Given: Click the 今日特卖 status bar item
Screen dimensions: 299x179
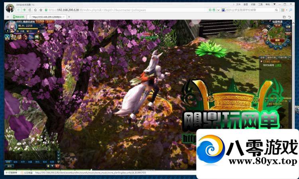Looking at the screenshot, I should pyautogui.click(x=27, y=173).
